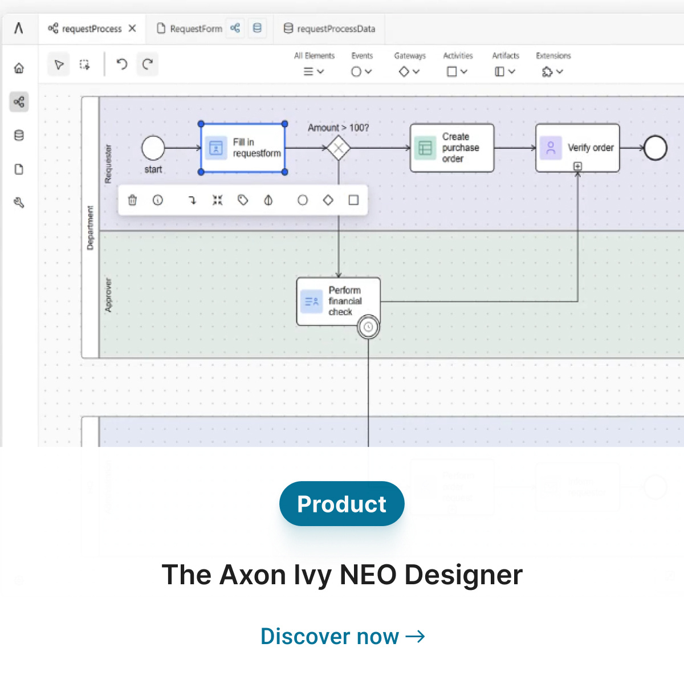Select the Create purchase order task
The width and height of the screenshot is (684, 684).
point(452,148)
